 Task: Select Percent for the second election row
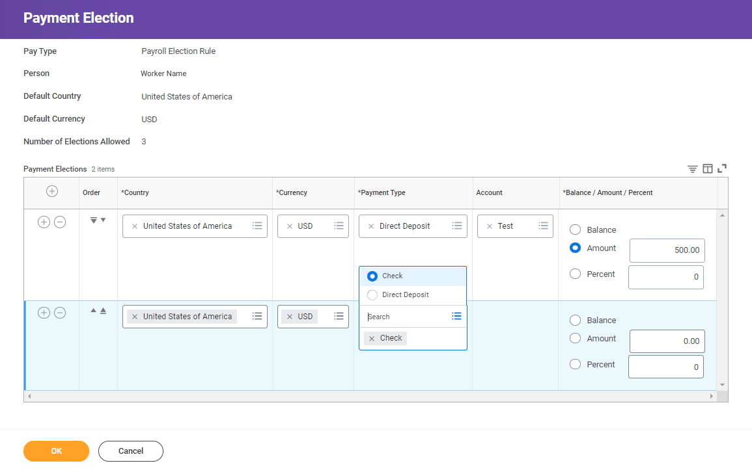575,364
